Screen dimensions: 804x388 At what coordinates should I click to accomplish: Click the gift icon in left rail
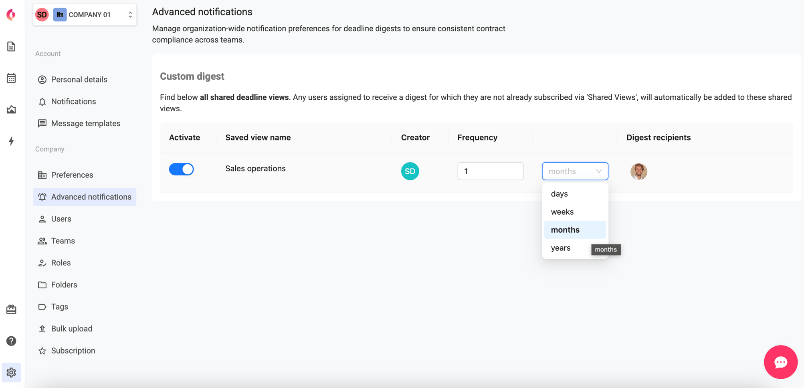[x=11, y=309]
